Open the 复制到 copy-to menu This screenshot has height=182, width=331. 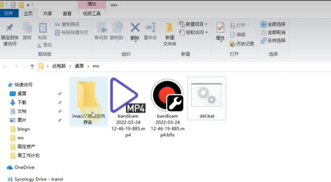coord(117,31)
